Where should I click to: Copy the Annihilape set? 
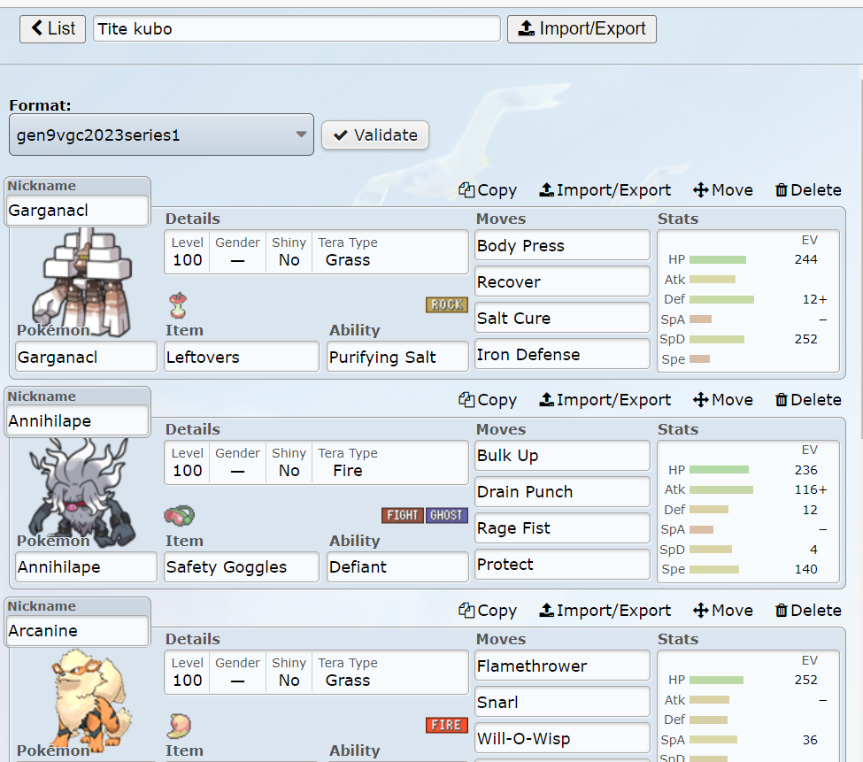(488, 400)
